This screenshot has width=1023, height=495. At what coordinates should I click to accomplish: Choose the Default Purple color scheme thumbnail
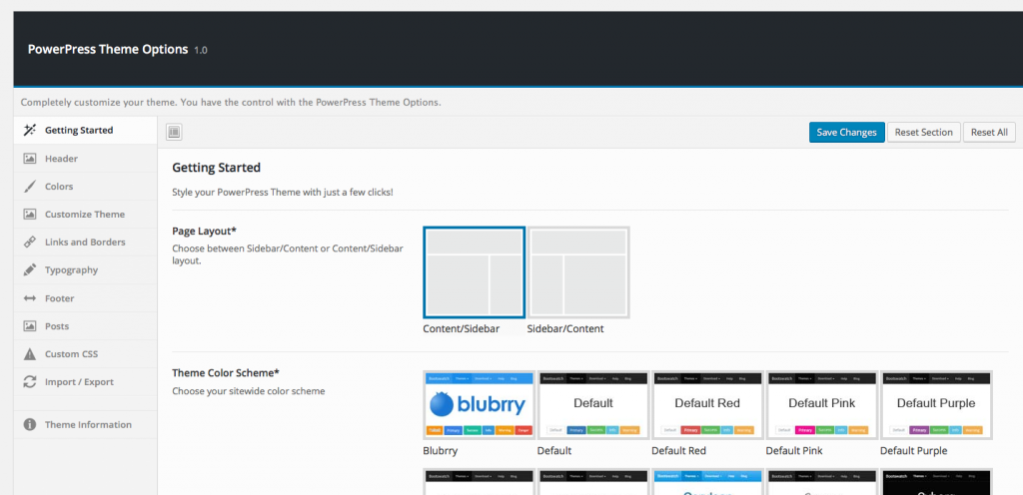[x=936, y=405]
